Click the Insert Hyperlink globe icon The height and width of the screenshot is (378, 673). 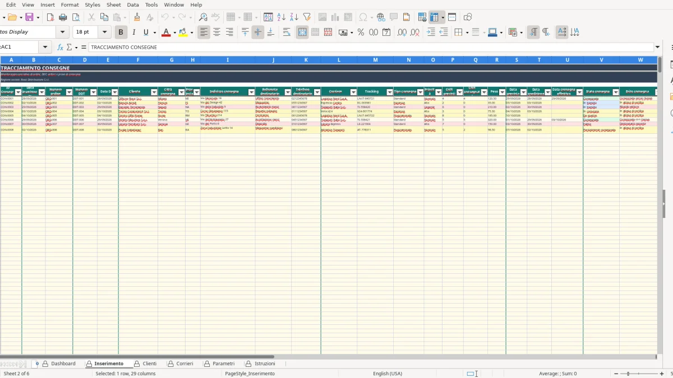[381, 17]
